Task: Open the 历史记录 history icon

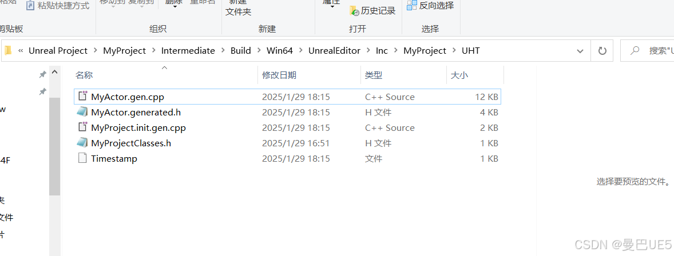Action: click(354, 11)
